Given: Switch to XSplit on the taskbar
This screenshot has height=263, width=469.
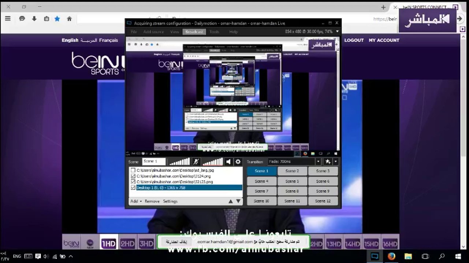Looking at the screenshot, I should pyautogui.click(x=375, y=256).
